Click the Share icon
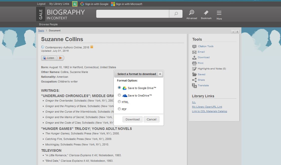The height and width of the screenshot is (165, 281). pos(194,80)
